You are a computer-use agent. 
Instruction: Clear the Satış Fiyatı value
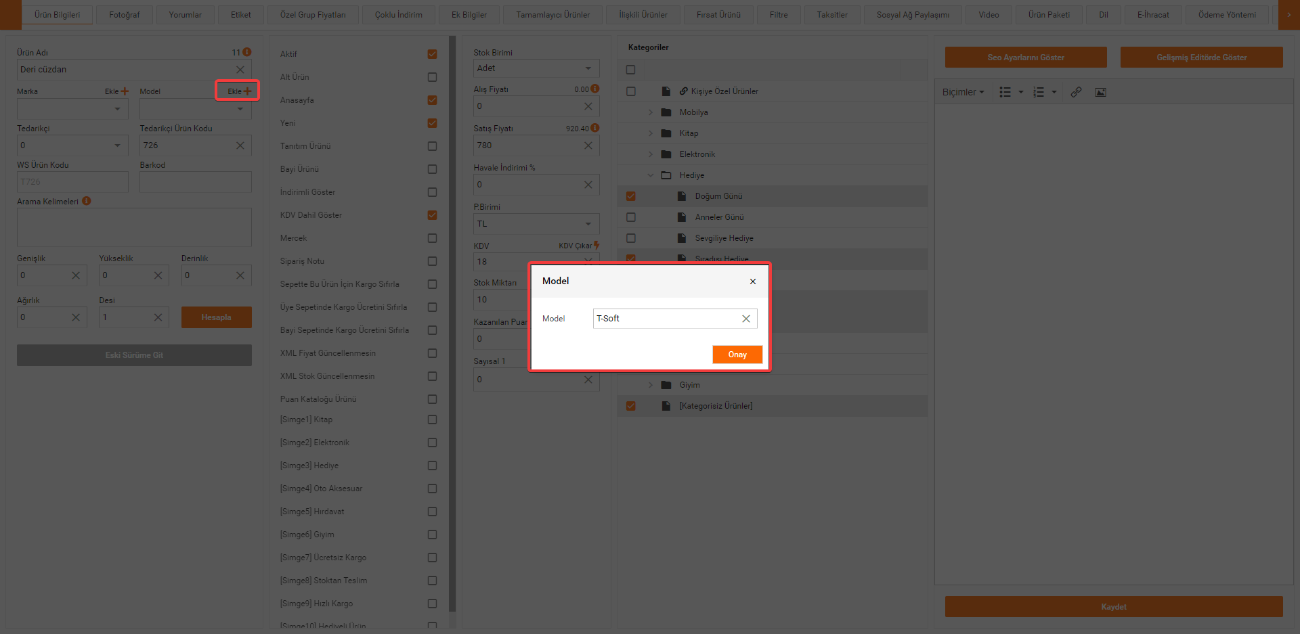[x=588, y=145]
